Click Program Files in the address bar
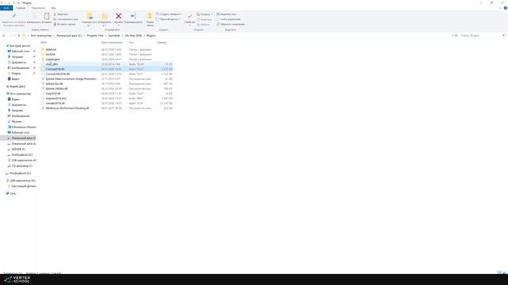The image size is (508, 285). coord(95,36)
